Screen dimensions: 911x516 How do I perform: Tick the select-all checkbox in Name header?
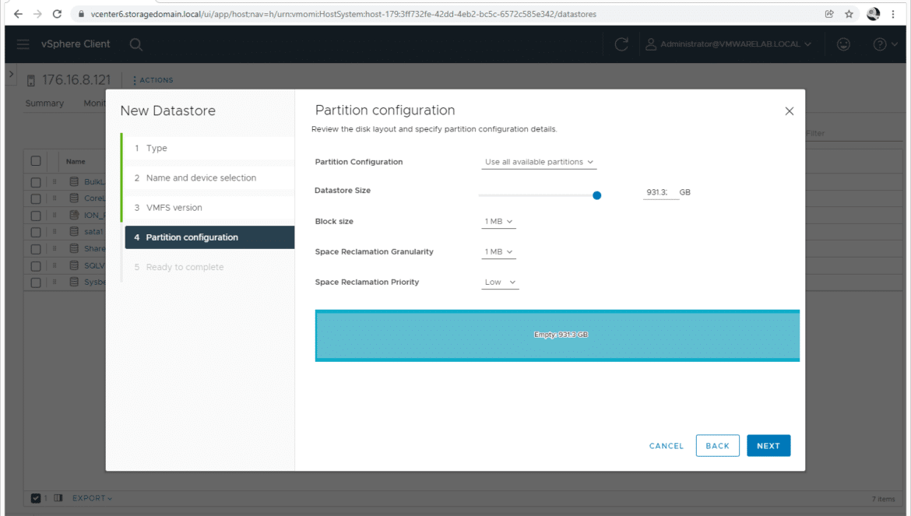click(x=36, y=161)
